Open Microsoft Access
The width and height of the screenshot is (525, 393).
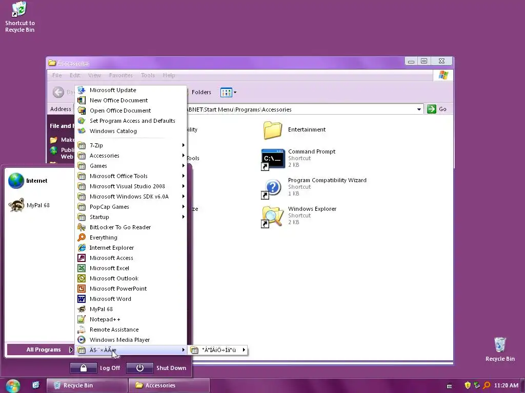(x=131, y=258)
